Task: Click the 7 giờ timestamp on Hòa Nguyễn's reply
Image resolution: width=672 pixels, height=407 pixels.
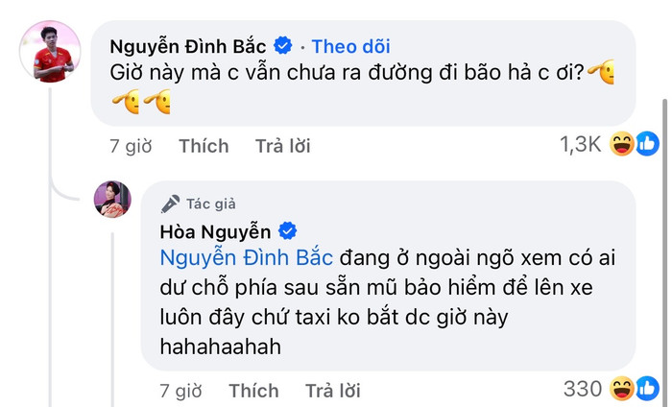Action: [180, 390]
